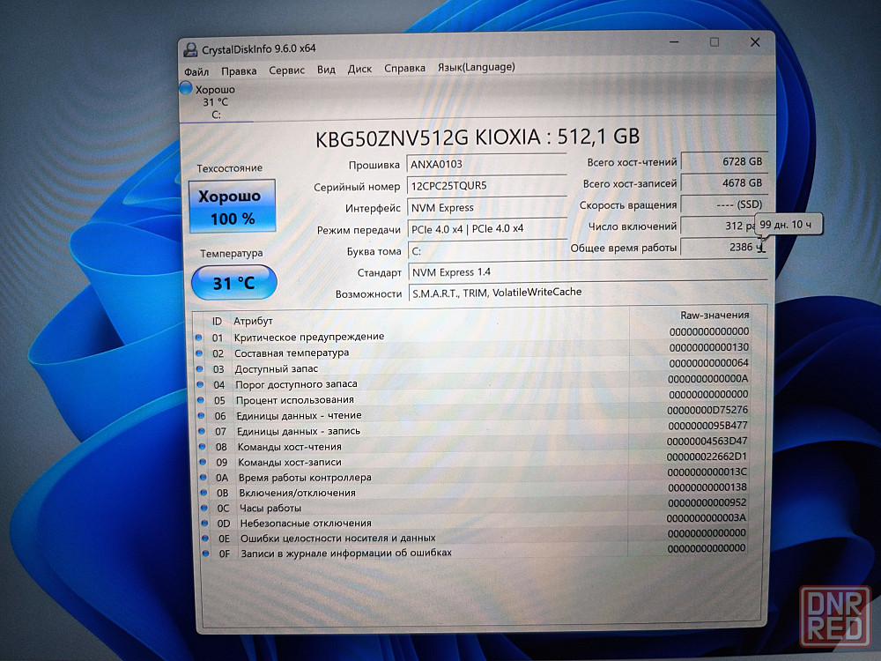Click the firmware field ANXA0103
Image resolution: width=881 pixels, height=661 pixels.
pyautogui.click(x=486, y=164)
